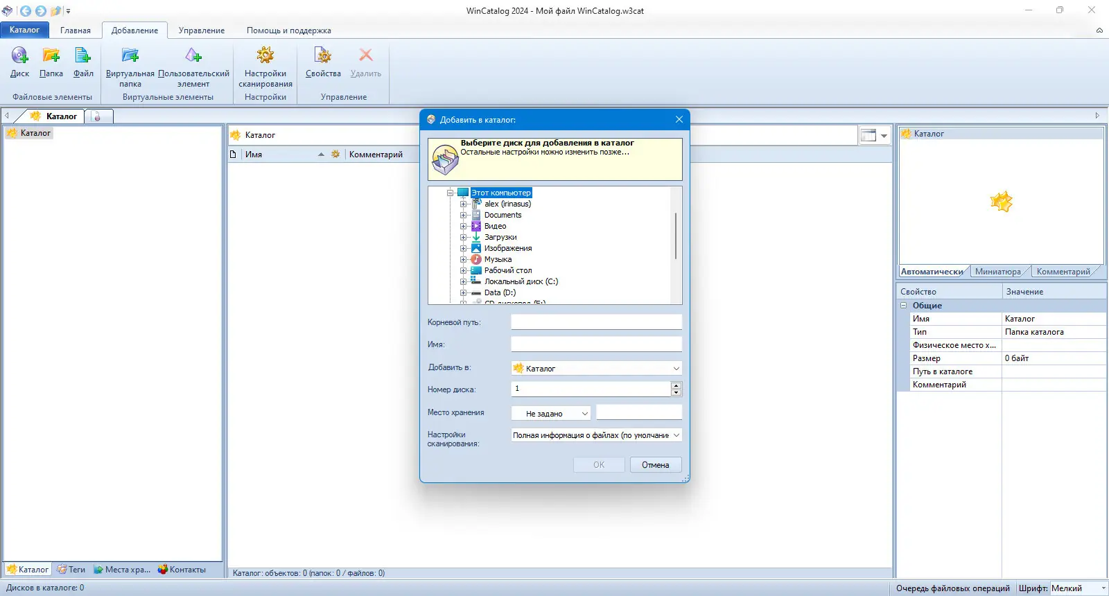Image resolution: width=1109 pixels, height=596 pixels.
Task: Collapse the Этот компьютер tree node
Action: coord(451,193)
